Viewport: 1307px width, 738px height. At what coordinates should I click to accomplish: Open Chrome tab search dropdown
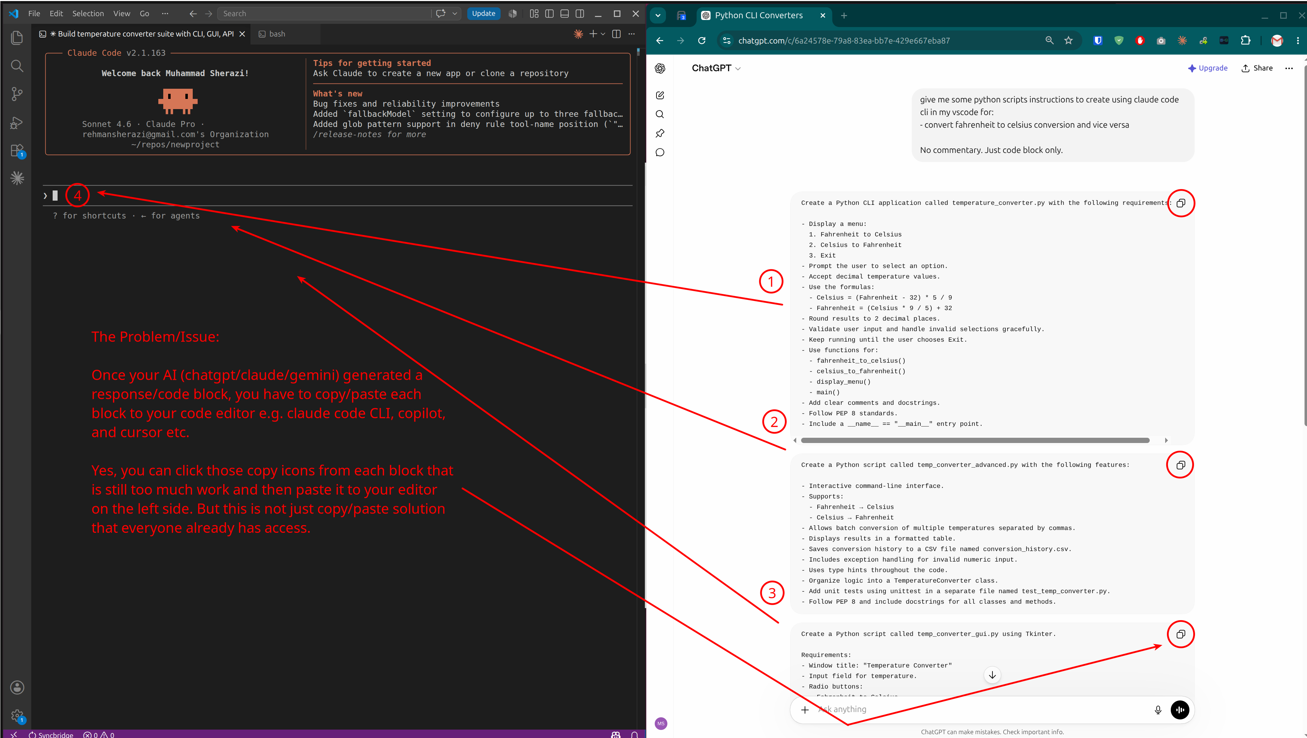click(658, 15)
